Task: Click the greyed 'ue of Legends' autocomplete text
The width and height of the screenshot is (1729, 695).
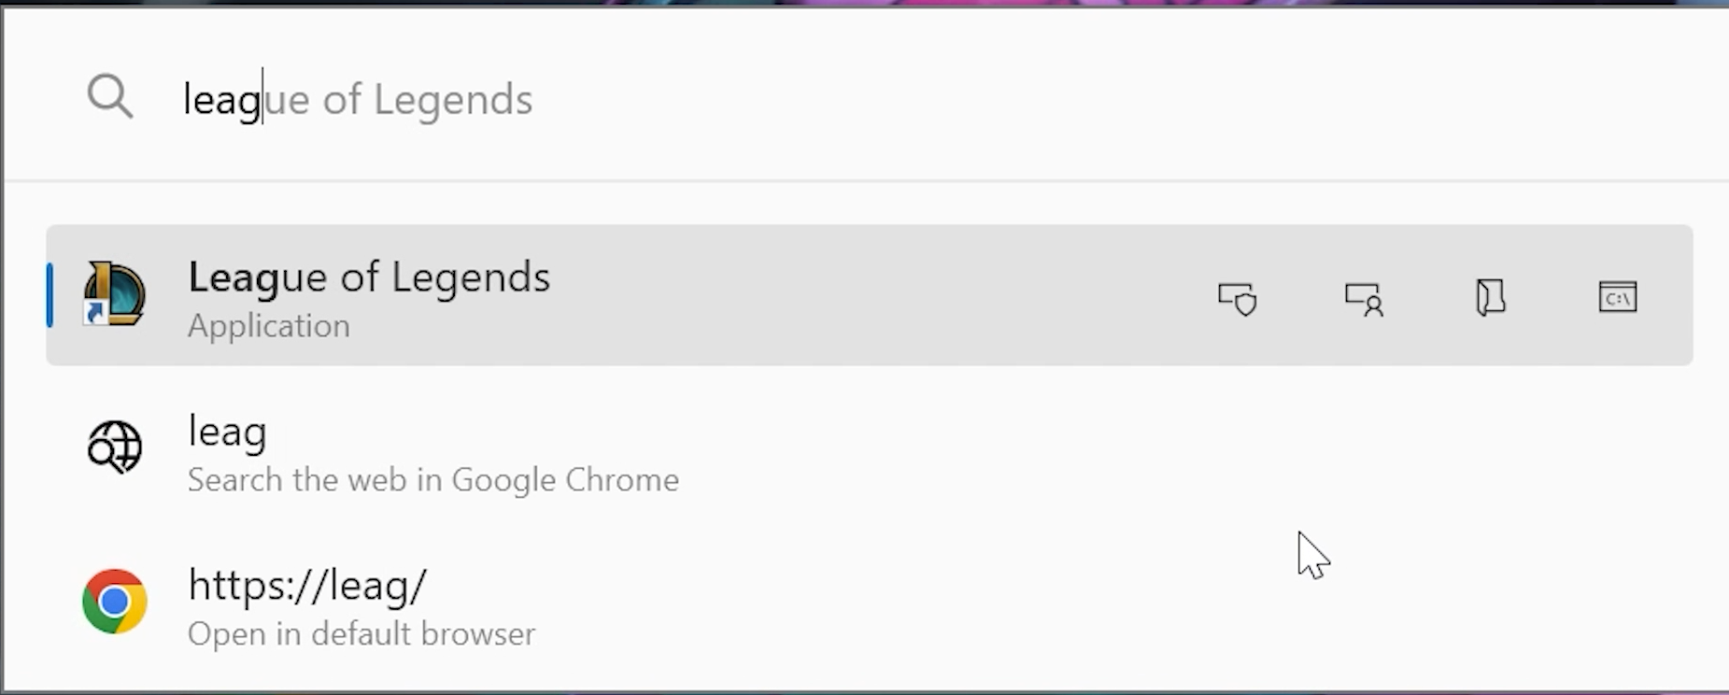Action: 399,99
